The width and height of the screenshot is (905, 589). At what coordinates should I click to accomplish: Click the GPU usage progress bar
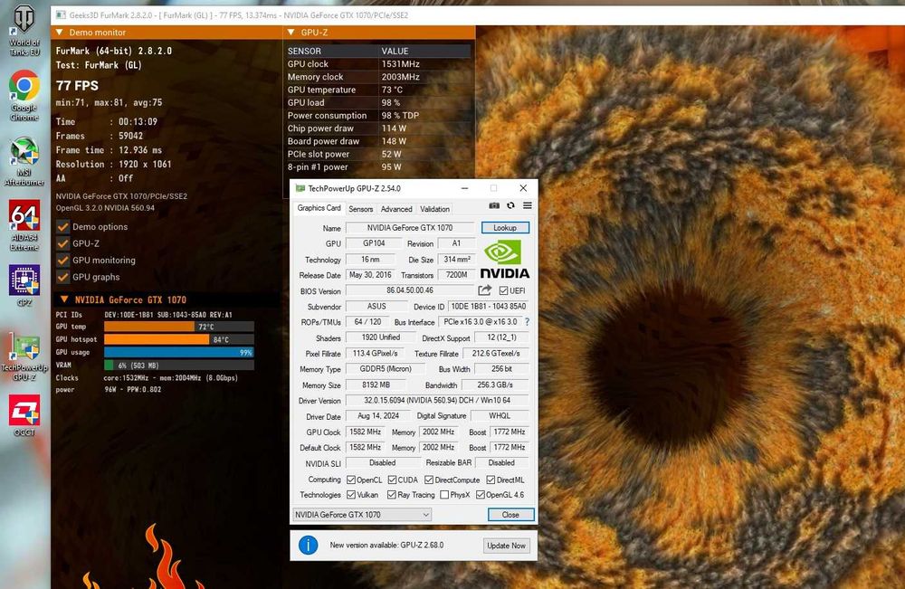point(179,352)
